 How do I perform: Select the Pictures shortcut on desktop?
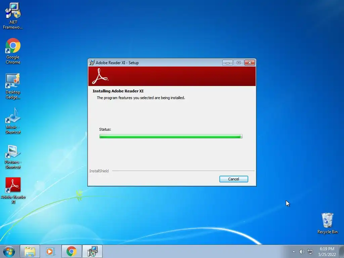pyautogui.click(x=13, y=156)
